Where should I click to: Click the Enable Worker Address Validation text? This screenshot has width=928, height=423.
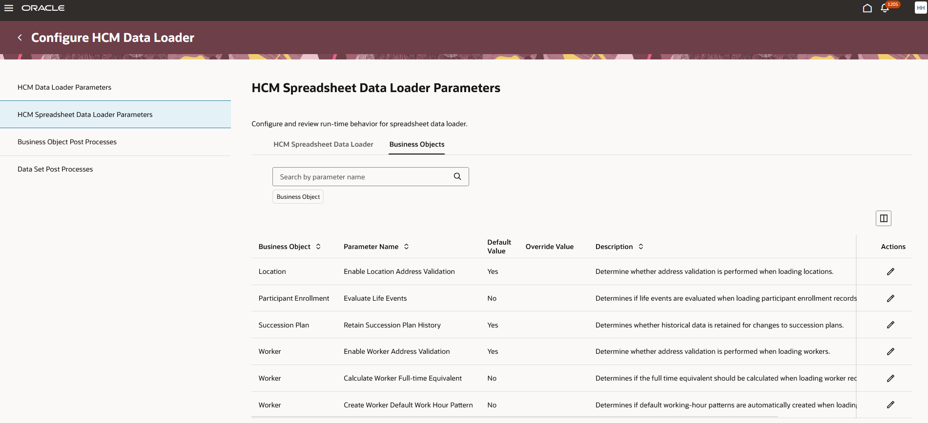coord(397,351)
